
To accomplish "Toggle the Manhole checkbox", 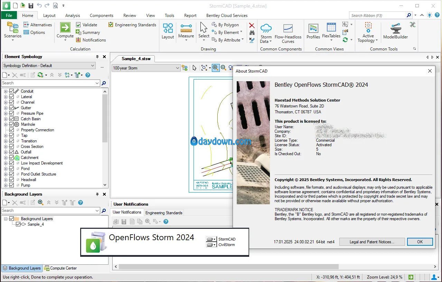I will coord(12,124).
